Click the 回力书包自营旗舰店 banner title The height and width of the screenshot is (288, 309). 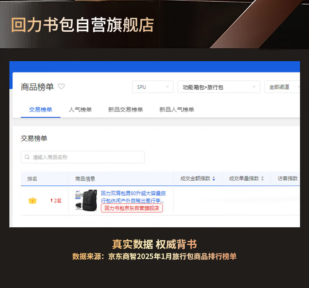pos(83,25)
